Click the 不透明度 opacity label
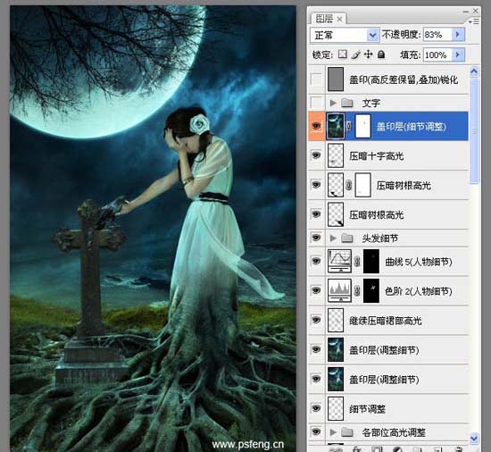 click(x=401, y=34)
